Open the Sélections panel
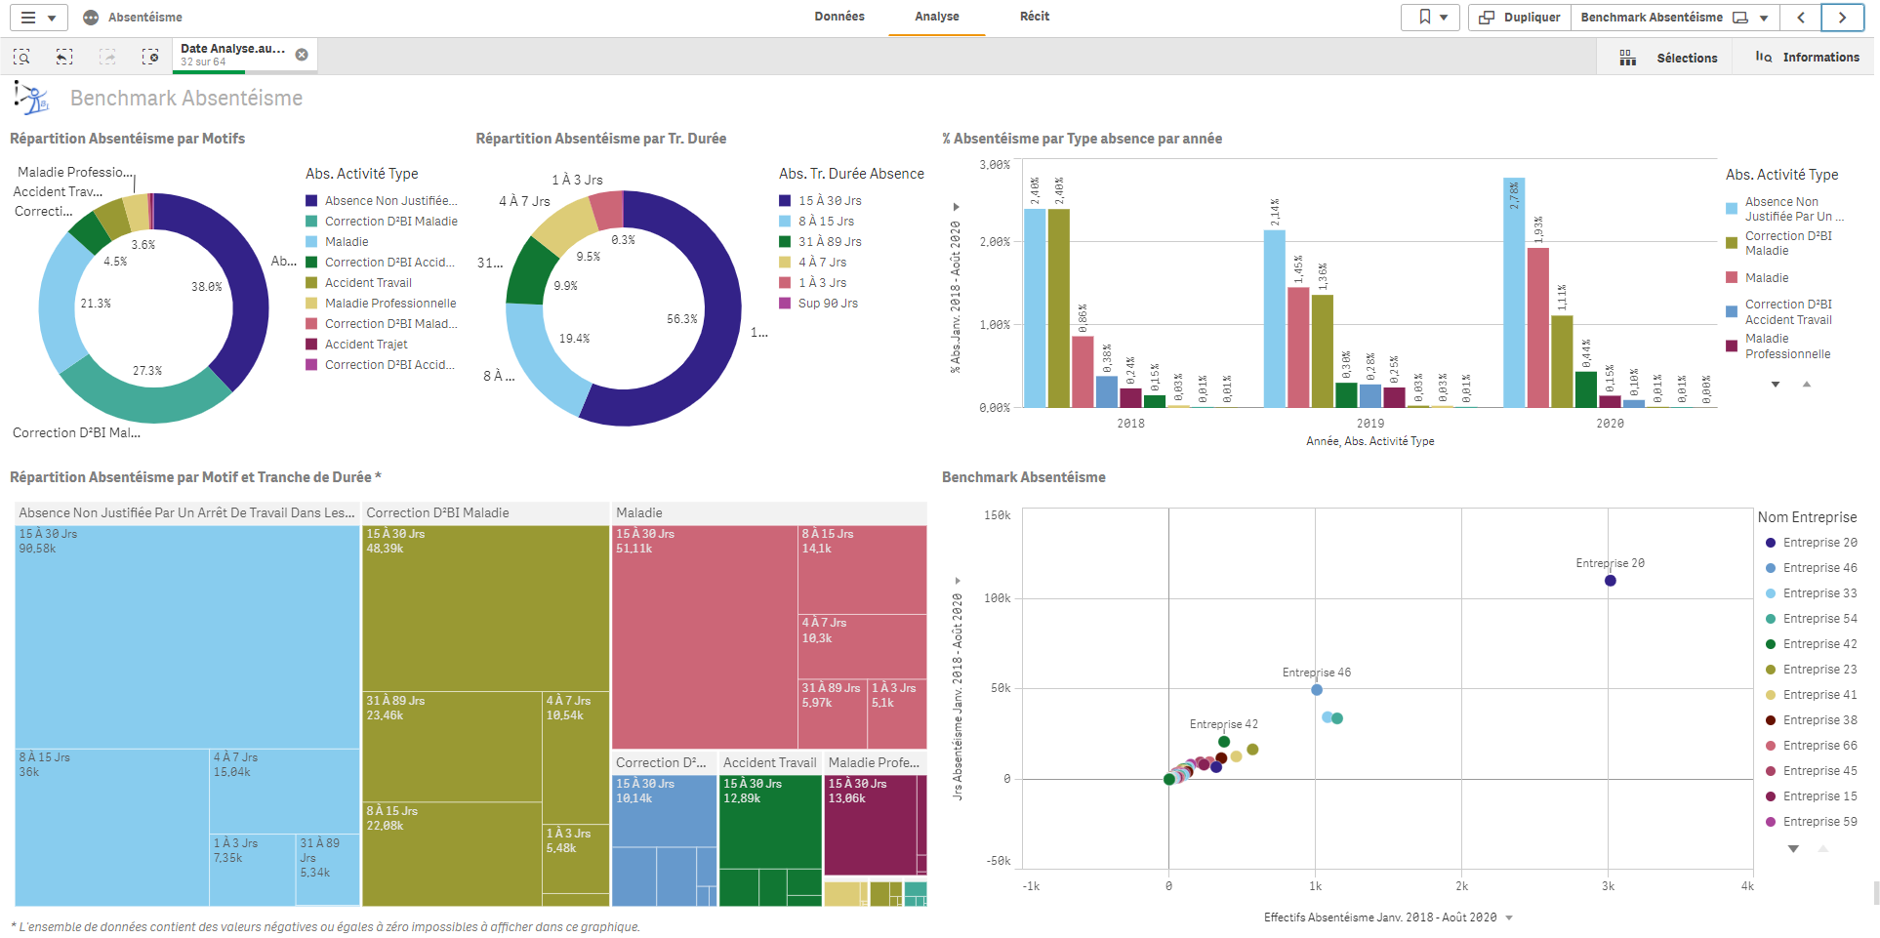Screen dimensions: 1880x938 [1668, 58]
